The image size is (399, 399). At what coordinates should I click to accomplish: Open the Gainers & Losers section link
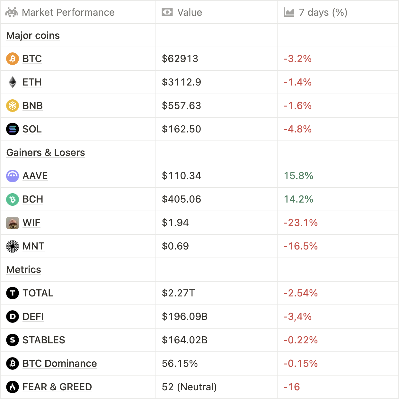pos(46,153)
